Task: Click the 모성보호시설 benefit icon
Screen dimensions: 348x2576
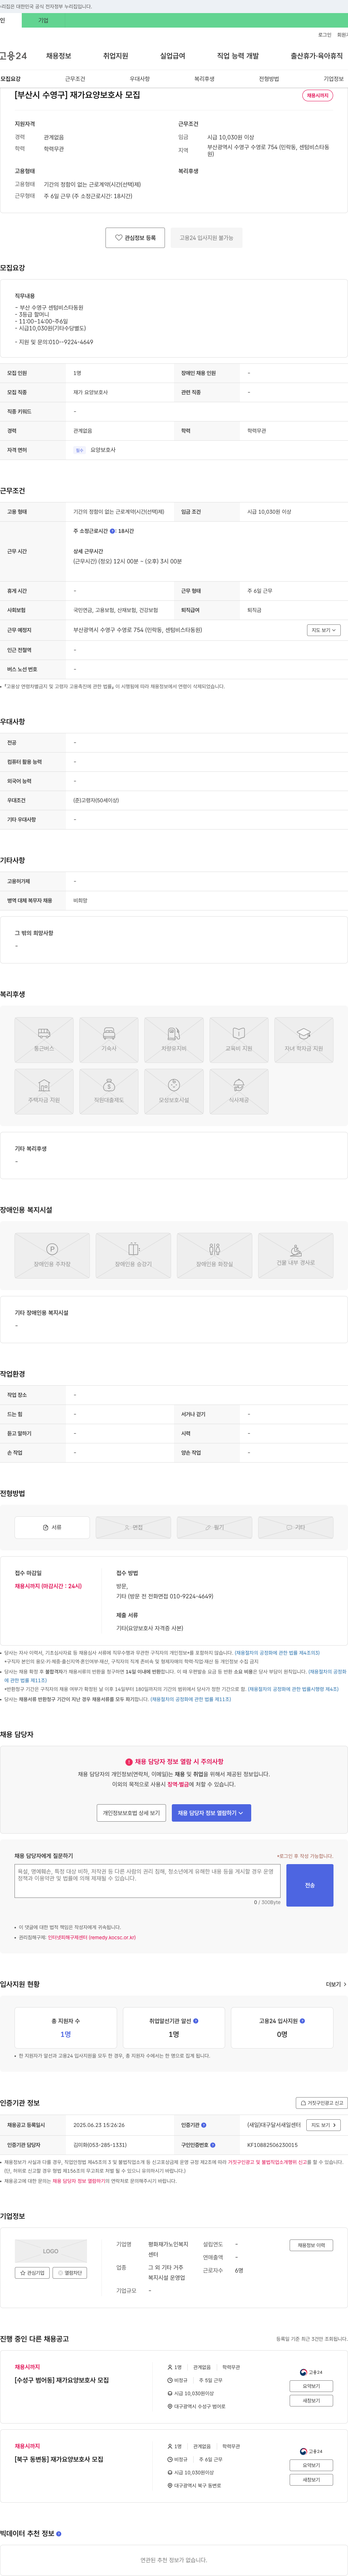Action: coord(174,1091)
